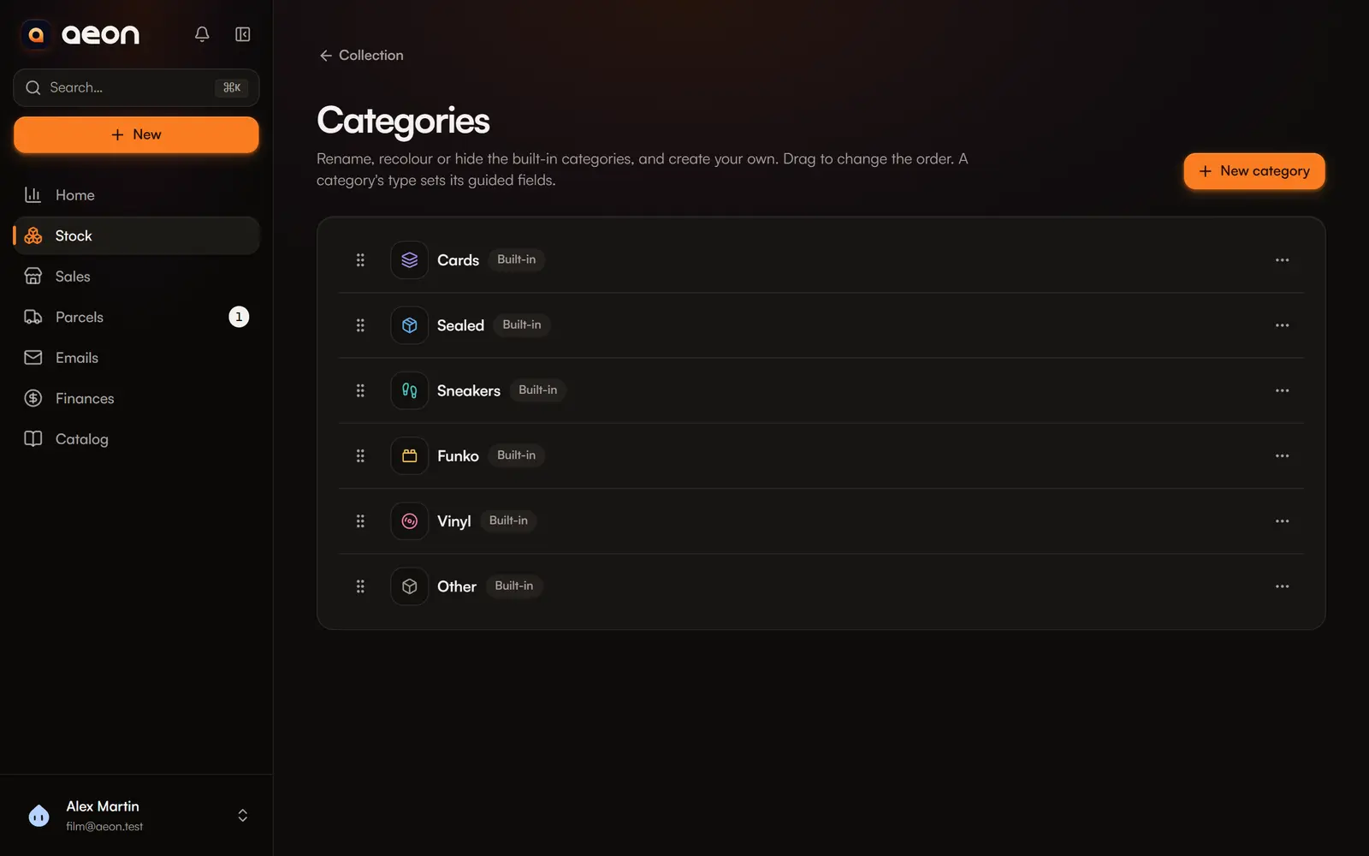Click the Funko category icon
This screenshot has width=1369, height=856.
410,456
